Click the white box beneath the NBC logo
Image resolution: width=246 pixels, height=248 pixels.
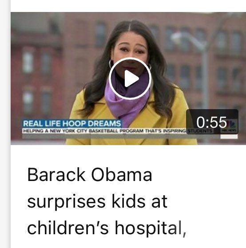tap(229, 137)
